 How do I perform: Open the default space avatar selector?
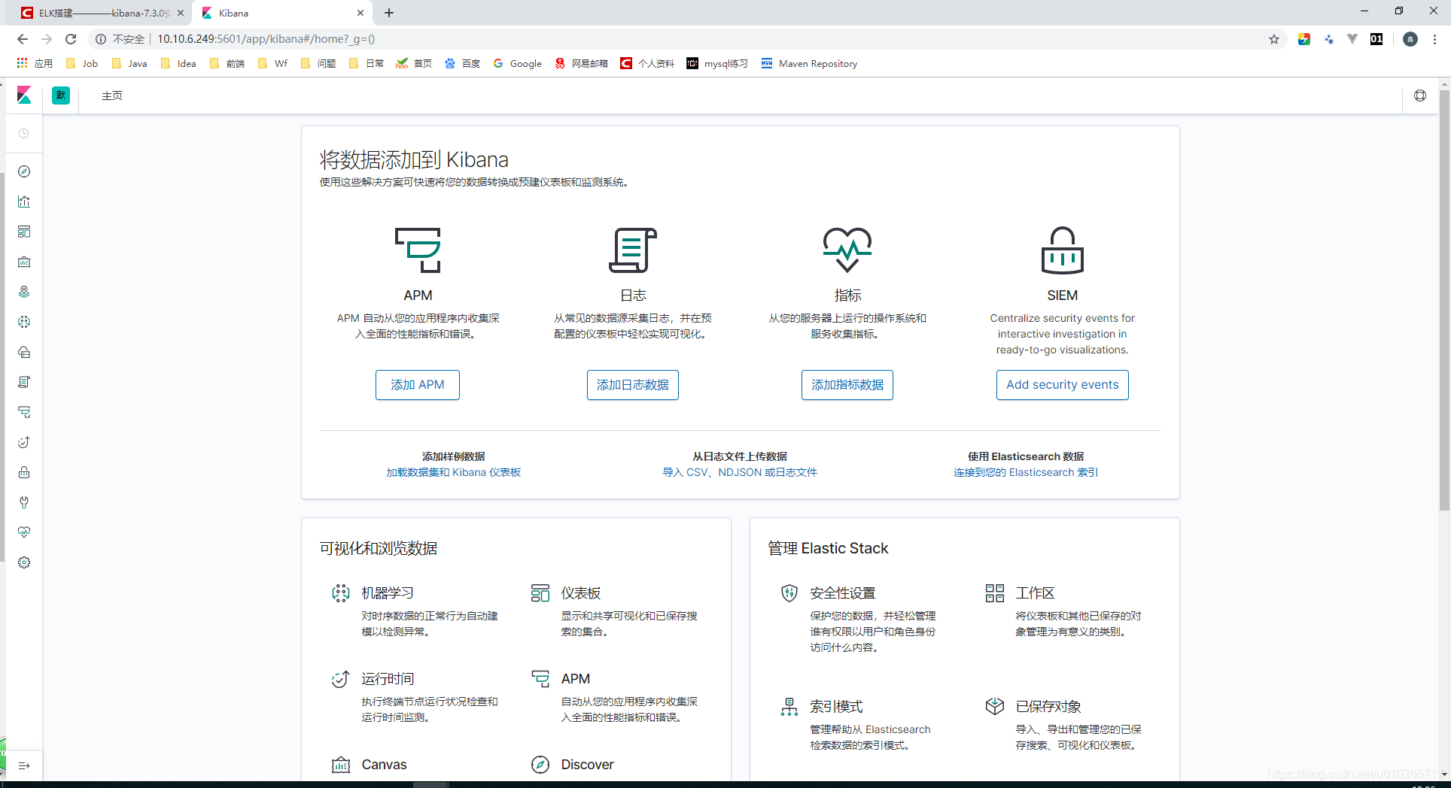[61, 95]
